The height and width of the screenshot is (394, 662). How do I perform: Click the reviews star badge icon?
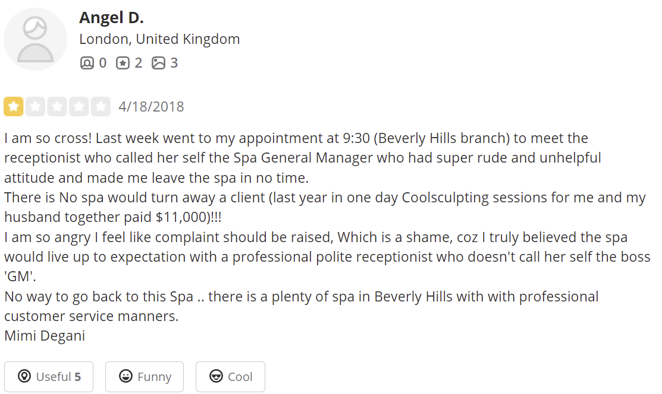[123, 63]
